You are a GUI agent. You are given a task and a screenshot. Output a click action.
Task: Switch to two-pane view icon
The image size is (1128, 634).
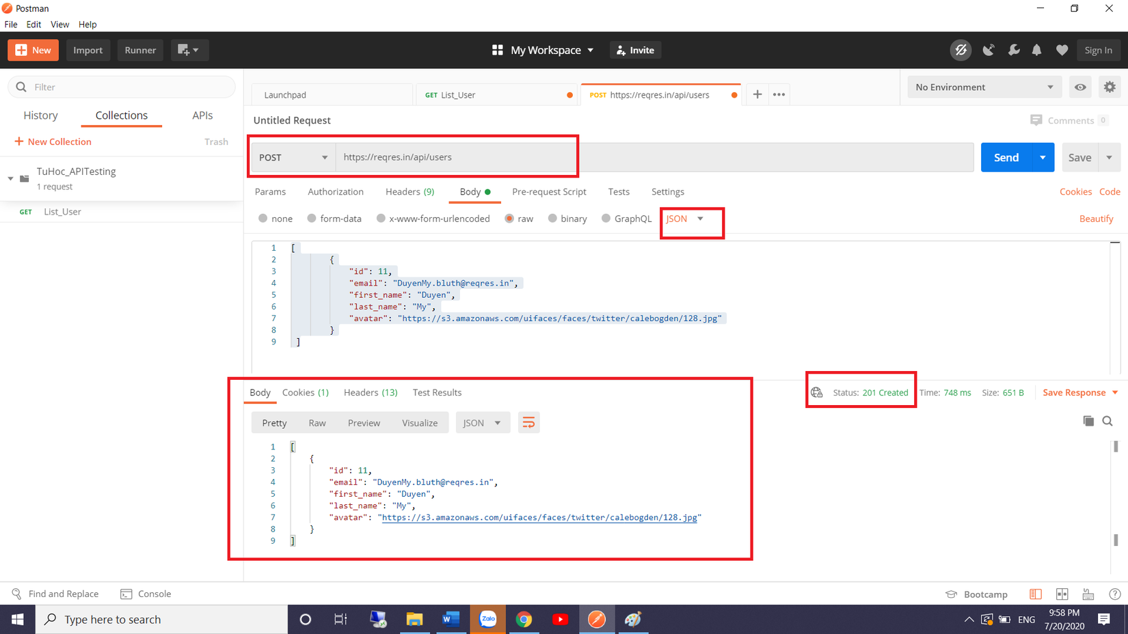tap(1062, 594)
